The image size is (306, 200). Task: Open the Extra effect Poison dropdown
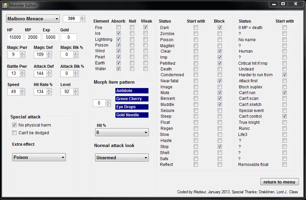pos(39,157)
